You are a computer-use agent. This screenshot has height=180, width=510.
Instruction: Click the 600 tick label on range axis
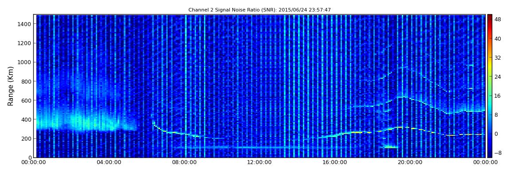click(x=26, y=100)
